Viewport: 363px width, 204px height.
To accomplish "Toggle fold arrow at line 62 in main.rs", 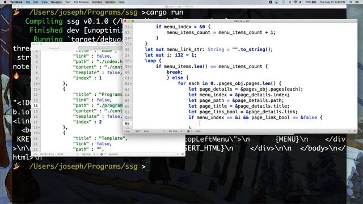I will pos(131,84).
